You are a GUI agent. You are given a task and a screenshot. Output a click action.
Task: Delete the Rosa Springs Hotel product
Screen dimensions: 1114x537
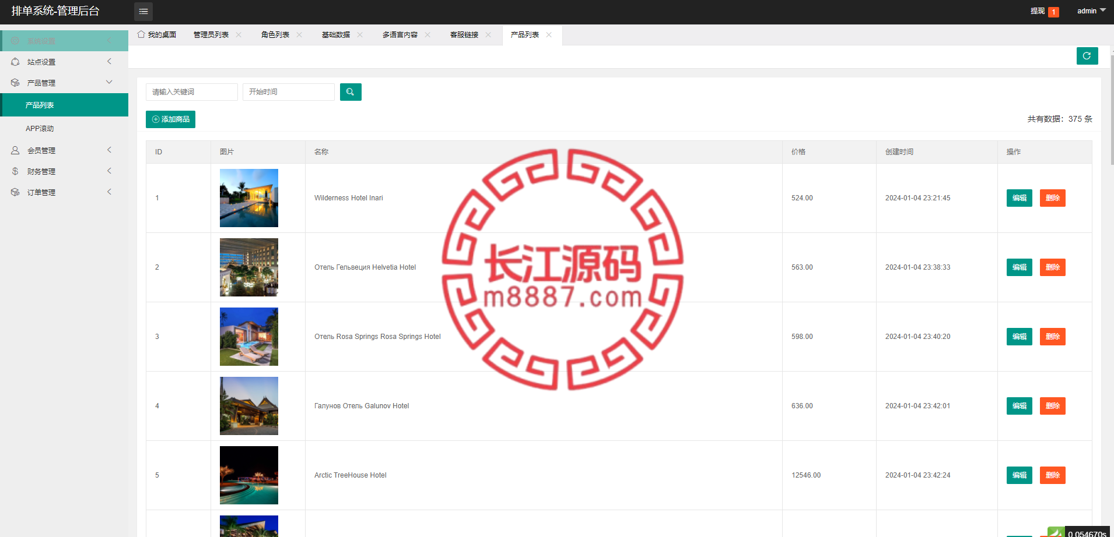[x=1053, y=337]
